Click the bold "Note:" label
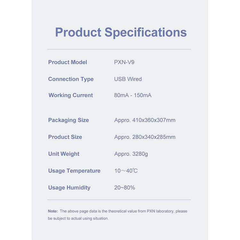 click(53, 211)
